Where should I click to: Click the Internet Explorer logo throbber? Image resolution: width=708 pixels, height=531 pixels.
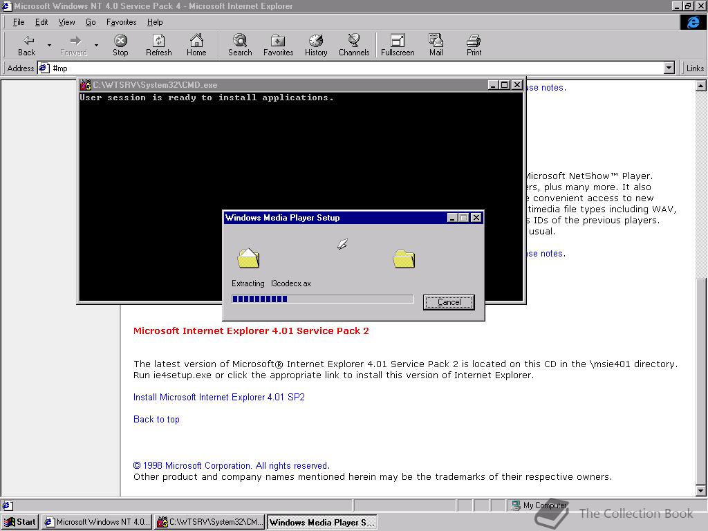(693, 22)
